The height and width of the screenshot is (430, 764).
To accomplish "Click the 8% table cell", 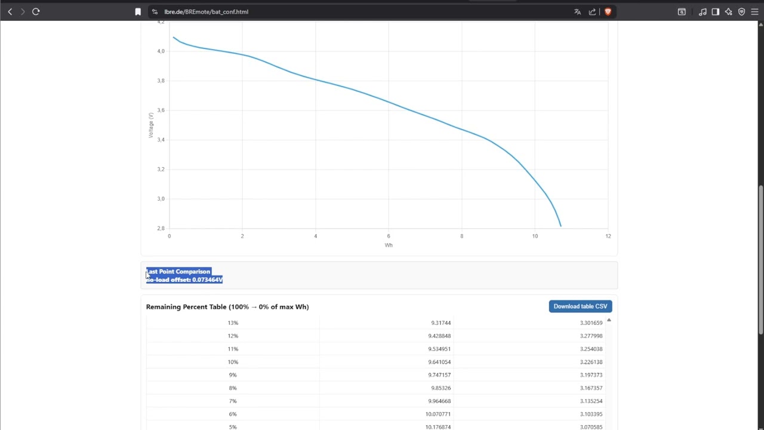I will pyautogui.click(x=233, y=388).
